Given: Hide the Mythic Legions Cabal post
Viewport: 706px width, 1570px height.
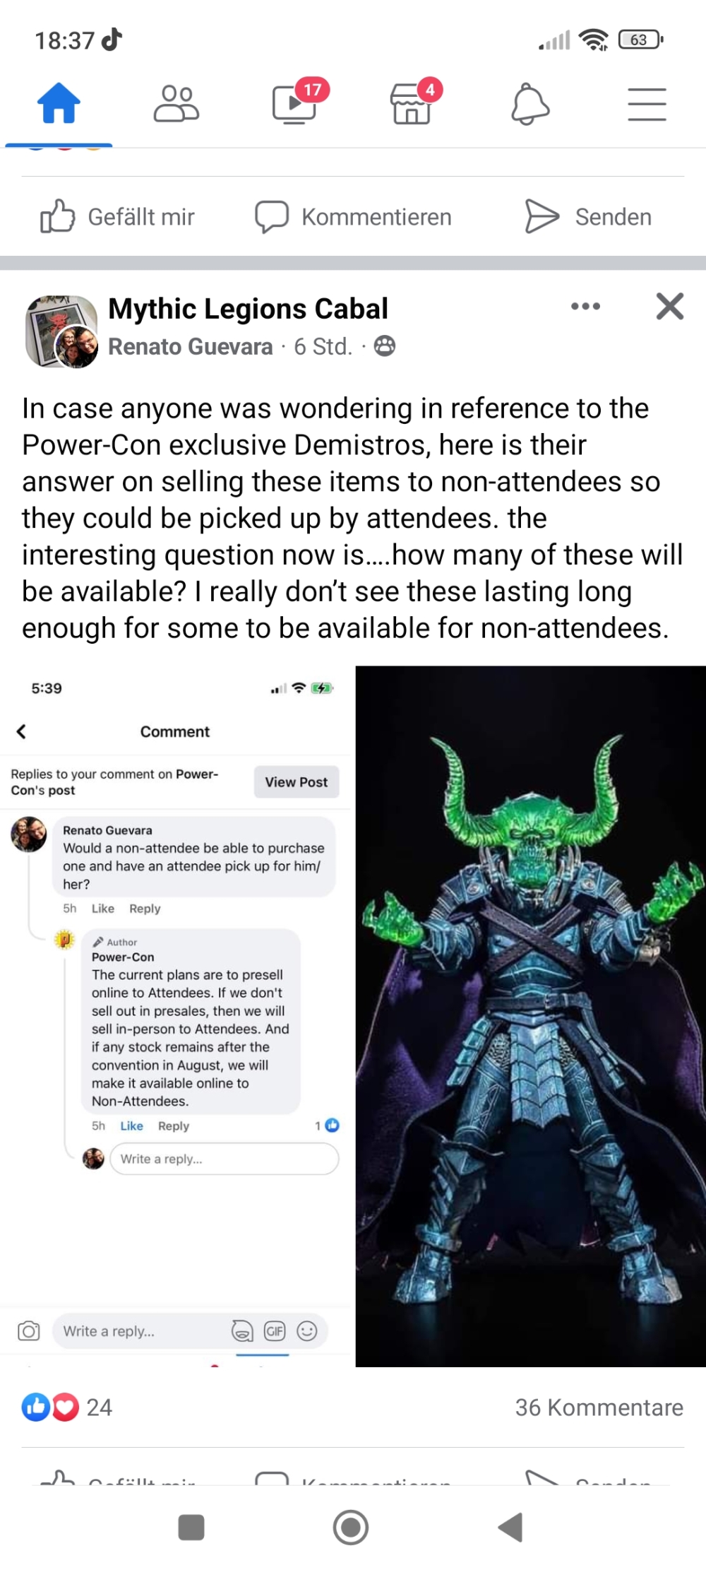Looking at the screenshot, I should (x=670, y=306).
